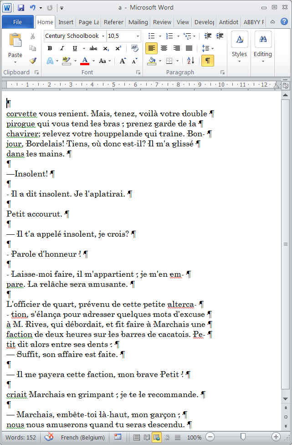Click French (Belgium) language in status bar

tap(82, 437)
